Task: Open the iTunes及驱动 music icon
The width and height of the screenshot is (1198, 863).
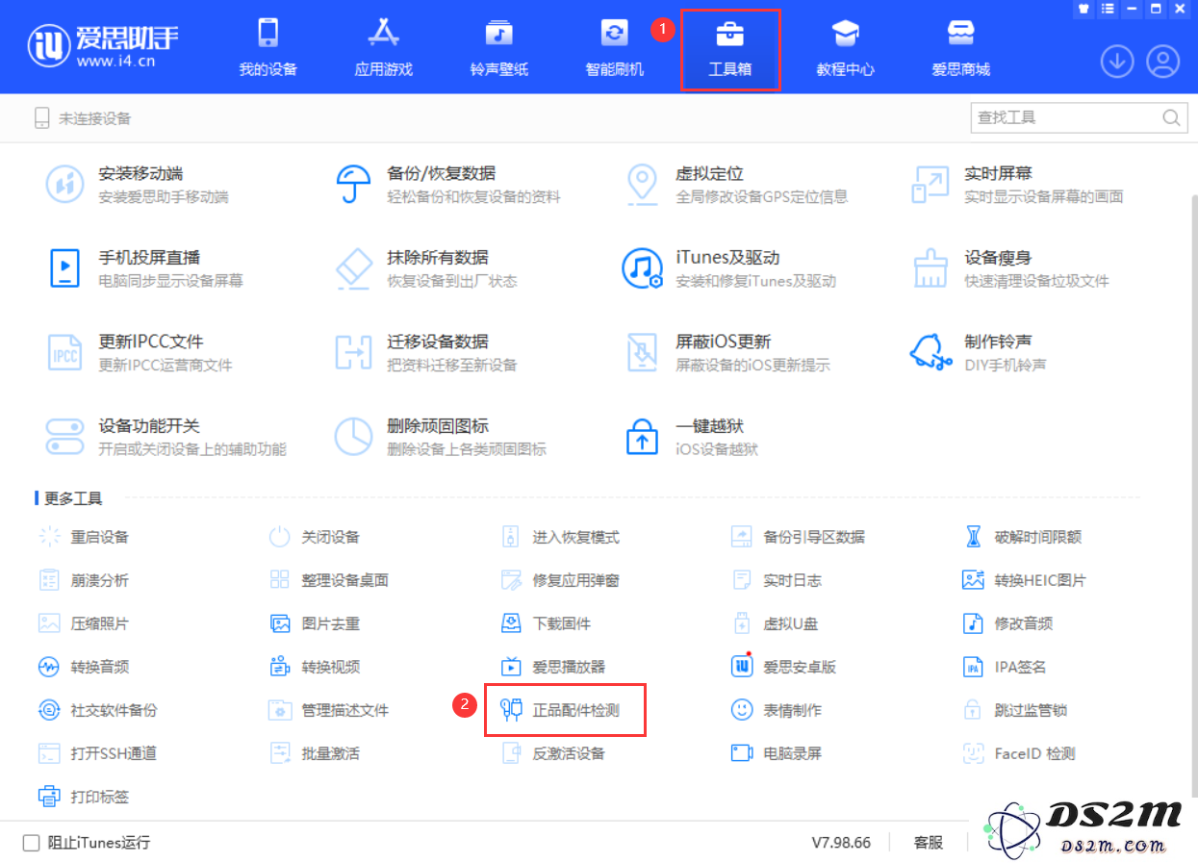Action: [x=643, y=267]
